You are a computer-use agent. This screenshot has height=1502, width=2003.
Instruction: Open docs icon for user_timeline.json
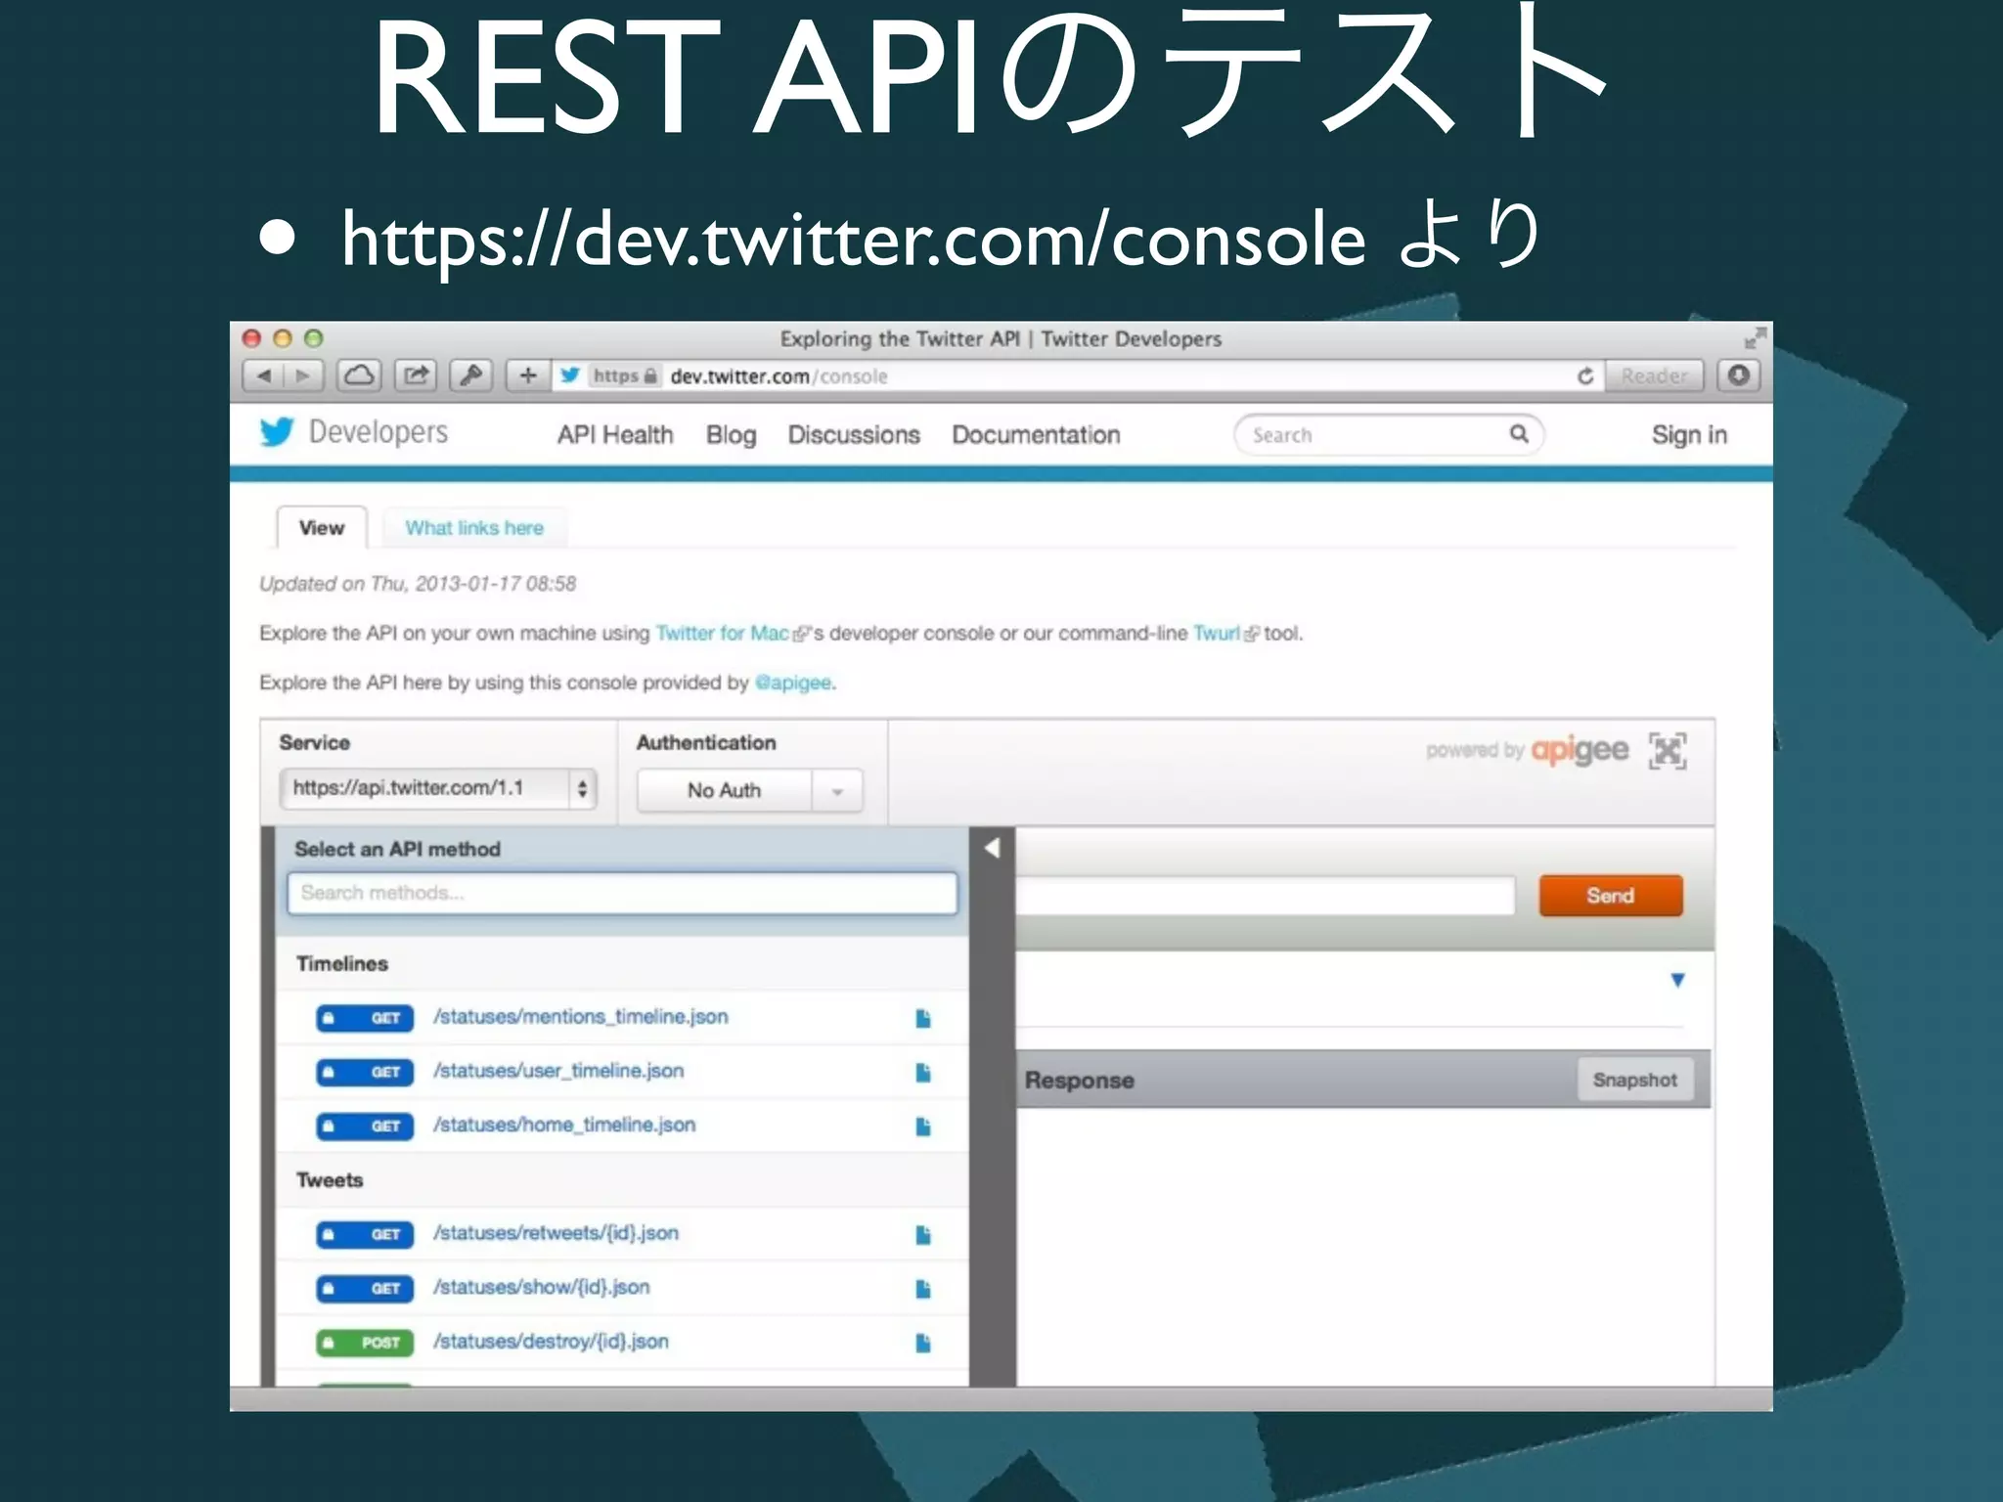tap(922, 1073)
